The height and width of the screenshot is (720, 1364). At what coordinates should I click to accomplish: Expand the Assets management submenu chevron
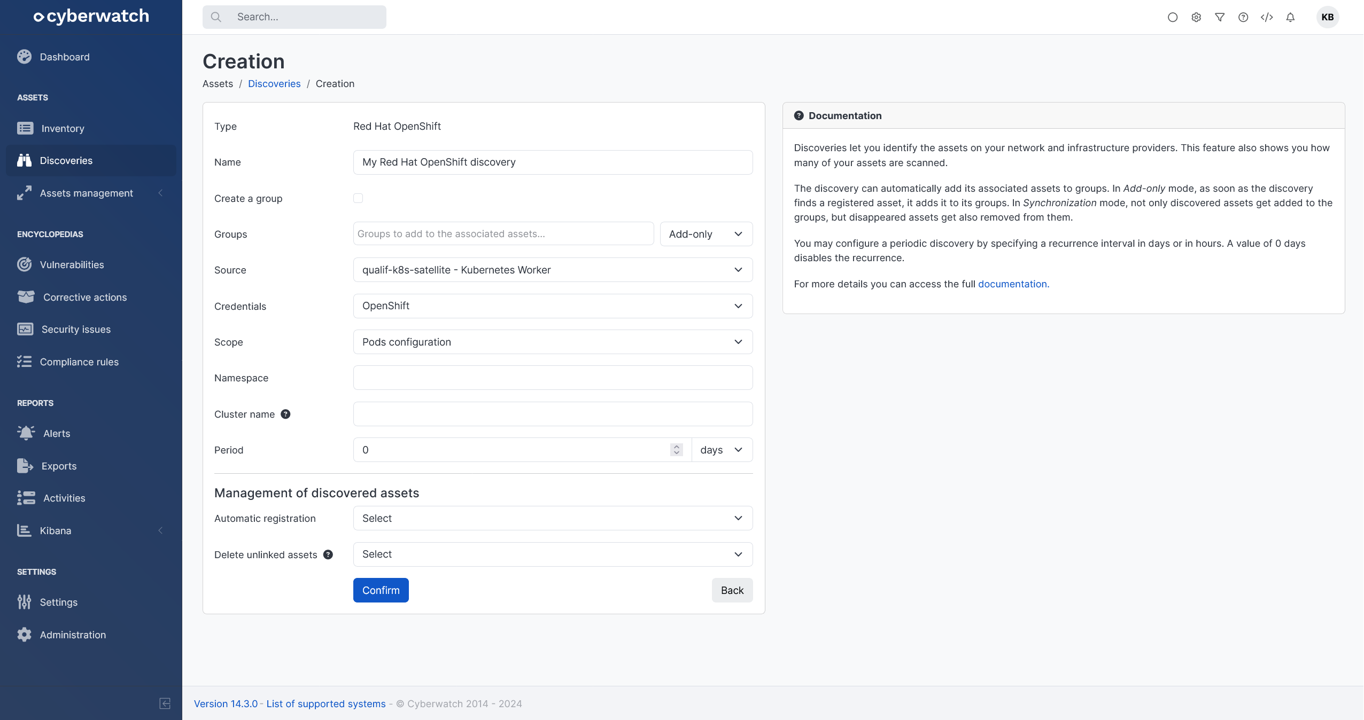pos(160,193)
